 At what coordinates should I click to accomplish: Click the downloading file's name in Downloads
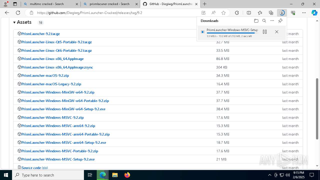[232, 30]
